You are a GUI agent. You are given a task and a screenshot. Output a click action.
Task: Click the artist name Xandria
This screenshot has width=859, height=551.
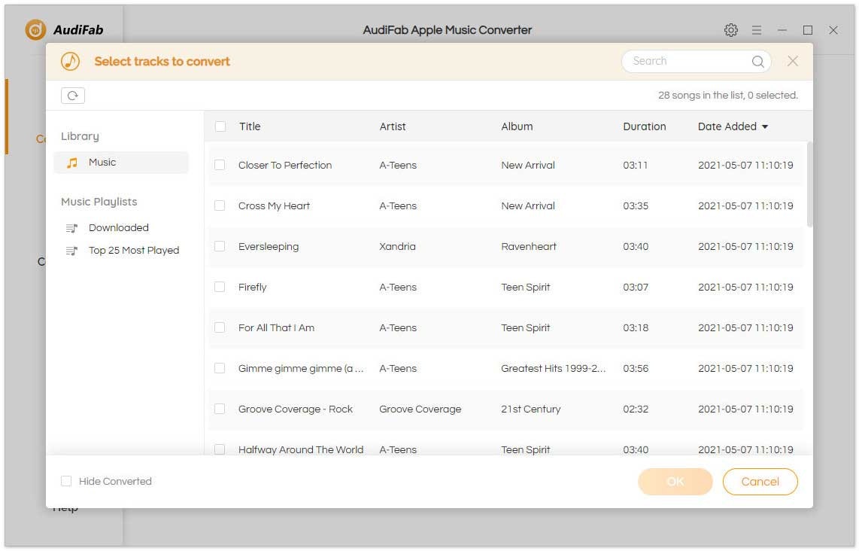(x=397, y=246)
